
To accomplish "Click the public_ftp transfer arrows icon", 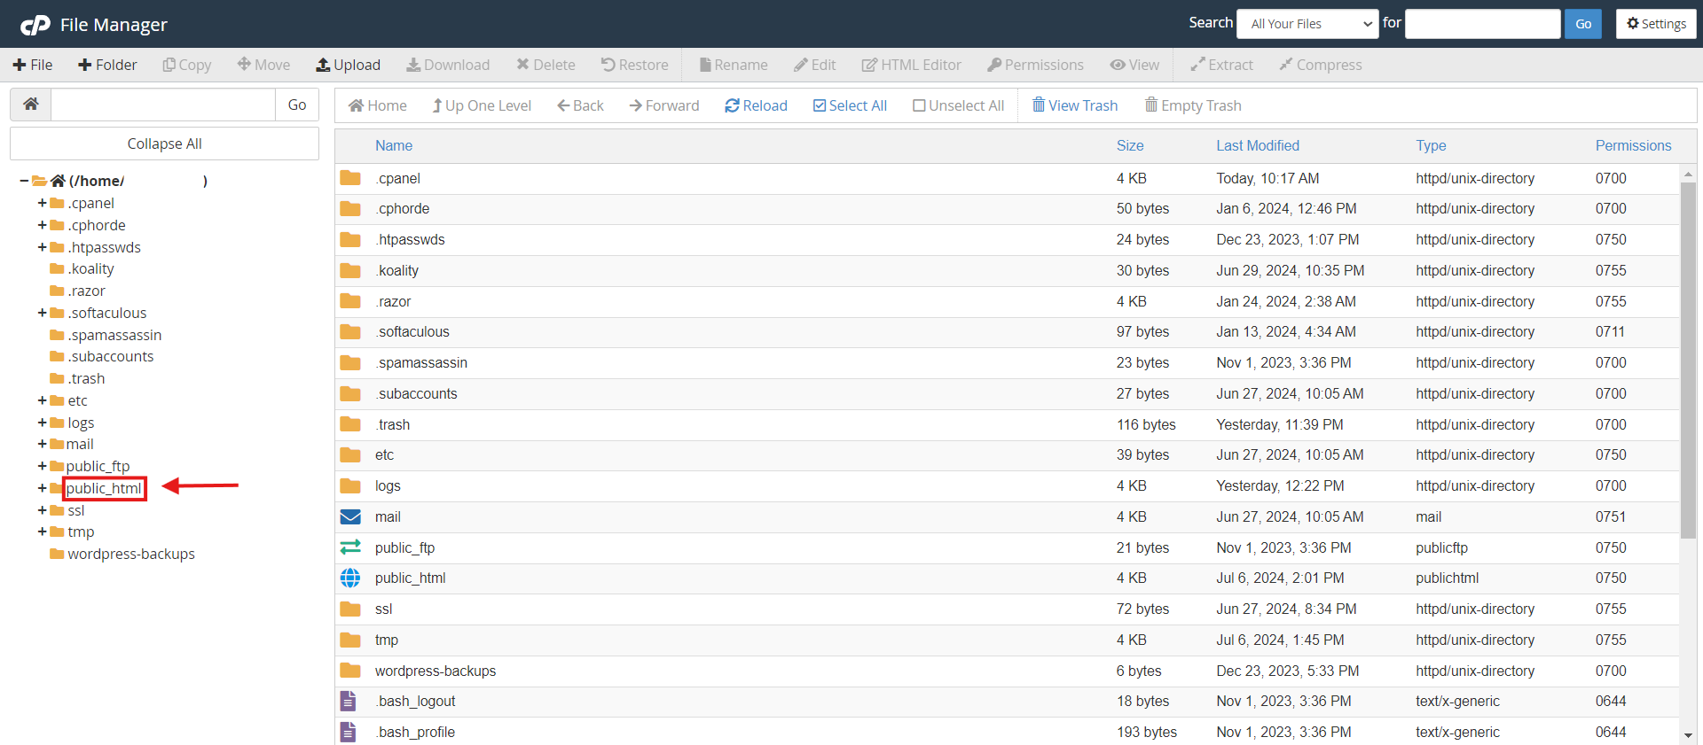I will [350, 547].
